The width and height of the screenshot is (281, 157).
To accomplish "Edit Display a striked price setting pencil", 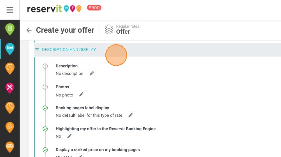I will 80,155.
